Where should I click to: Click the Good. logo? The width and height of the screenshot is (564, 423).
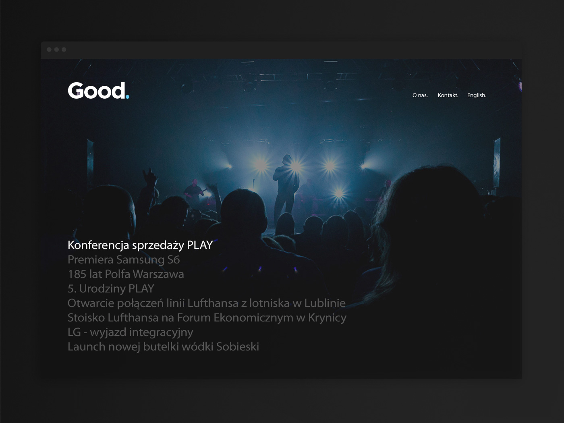point(99,91)
